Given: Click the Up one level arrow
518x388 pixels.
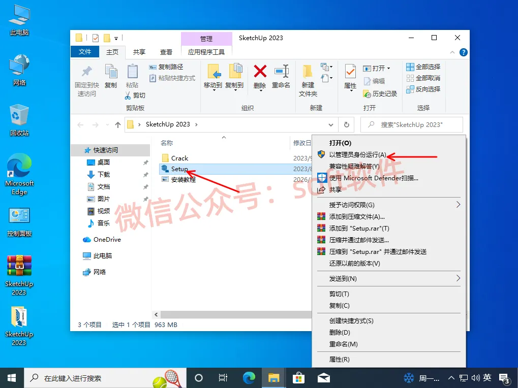Looking at the screenshot, I should (x=118, y=125).
